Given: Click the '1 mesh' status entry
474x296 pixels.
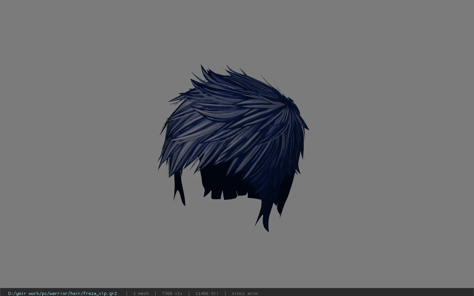Looking at the screenshot, I should pos(141,293).
